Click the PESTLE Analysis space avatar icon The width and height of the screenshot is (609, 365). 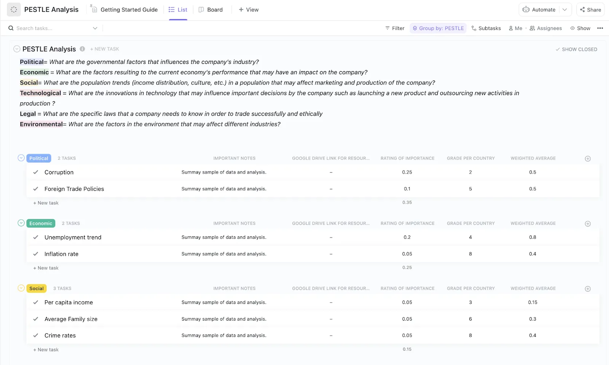[14, 10]
